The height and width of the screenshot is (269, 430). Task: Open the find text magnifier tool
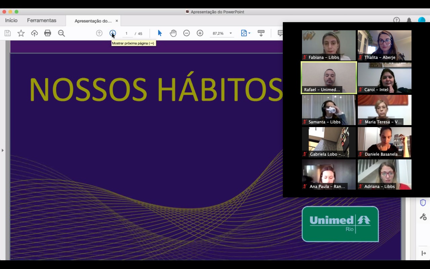click(x=61, y=33)
